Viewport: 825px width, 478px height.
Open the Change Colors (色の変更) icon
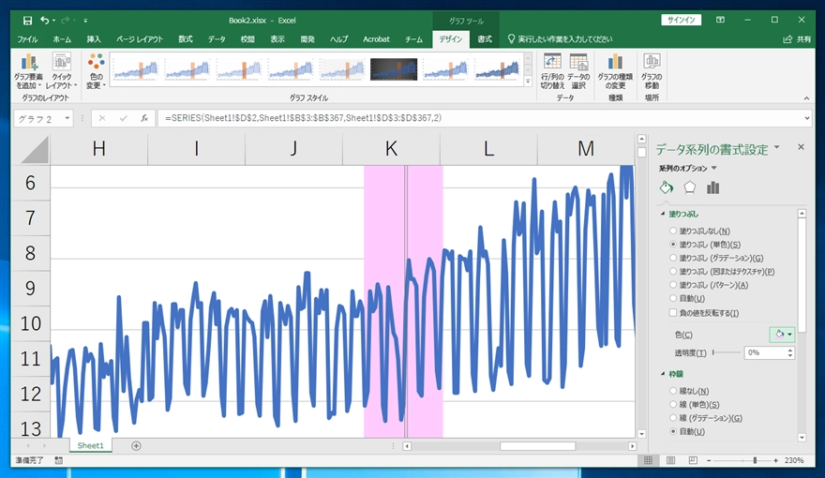(97, 71)
